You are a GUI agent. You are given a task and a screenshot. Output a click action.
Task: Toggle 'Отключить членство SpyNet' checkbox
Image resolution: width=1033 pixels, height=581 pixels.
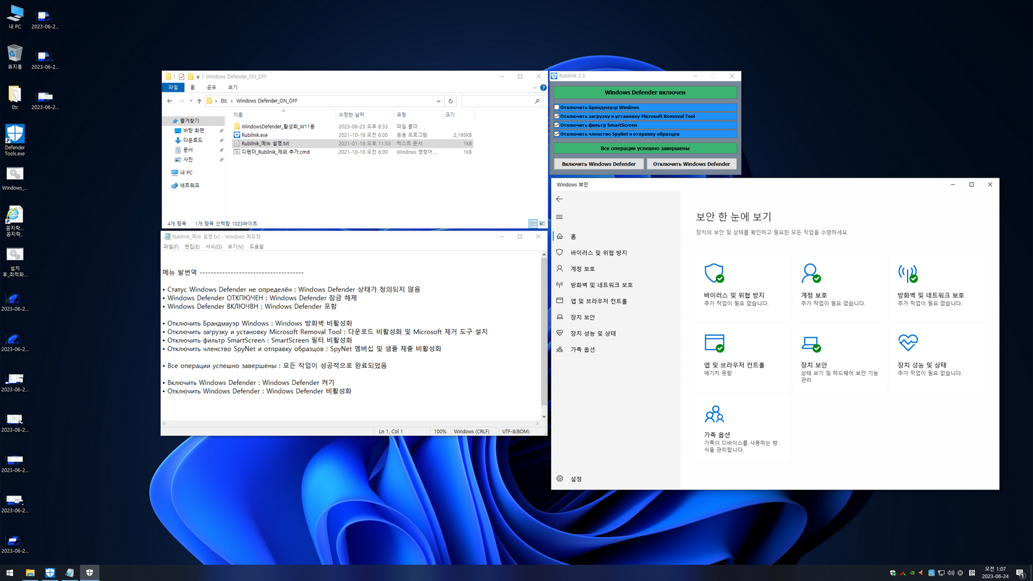tap(557, 134)
